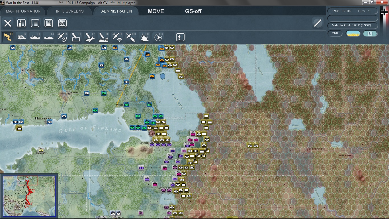Select the unit counter at Tallinn
The height and width of the screenshot is (219, 389).
(41, 150)
